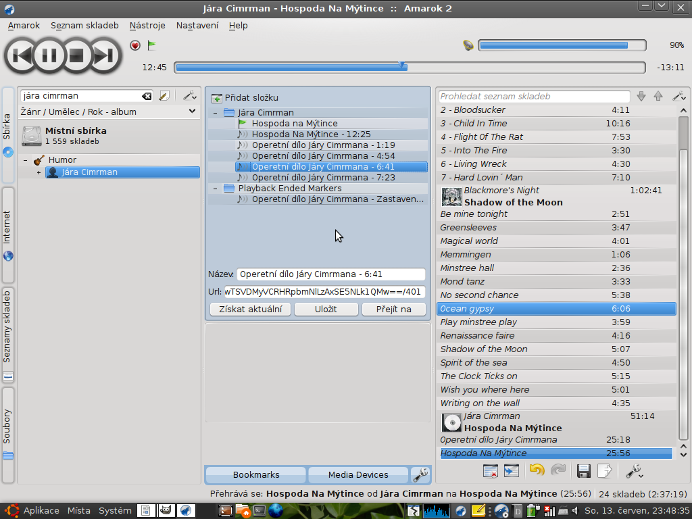This screenshot has height=519, width=692.
Task: Select bookmark Hospoda Na Mýtince - 12:25
Action: click(311, 134)
